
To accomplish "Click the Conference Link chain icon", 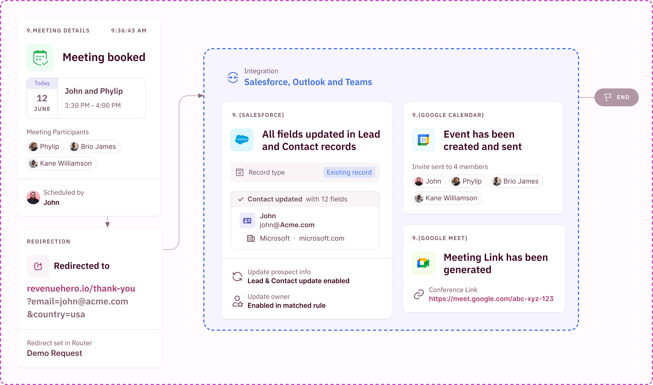I will click(x=419, y=294).
